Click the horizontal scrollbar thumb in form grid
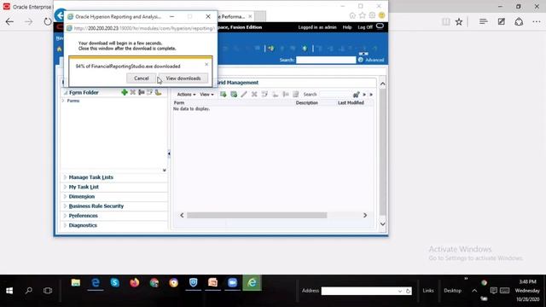 pyautogui.click(x=257, y=216)
